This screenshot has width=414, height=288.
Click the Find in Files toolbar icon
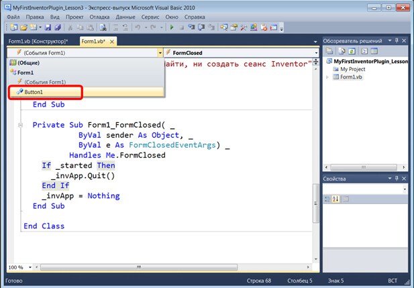103,28
